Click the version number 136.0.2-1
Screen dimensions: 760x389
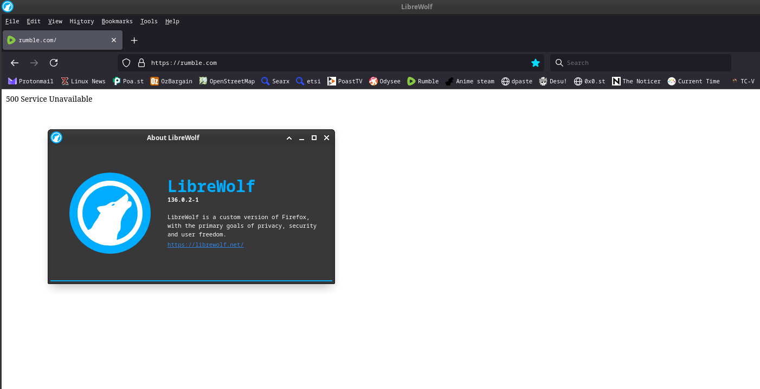(183, 200)
